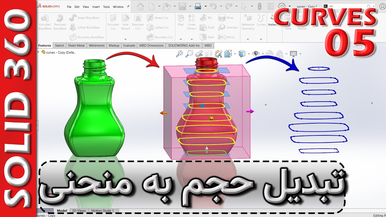386x217 pixels.
Task: Click the Options gear icon
Action: pos(282,6)
